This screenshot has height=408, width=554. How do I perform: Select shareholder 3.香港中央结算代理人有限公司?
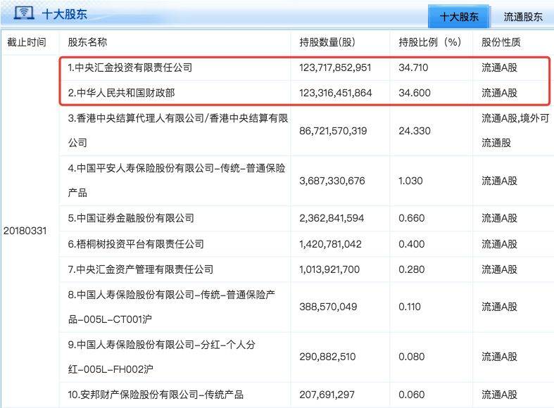pos(178,130)
